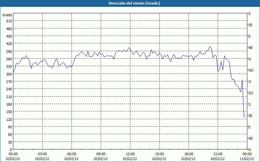Click the 00:00 label above 11/02/12
Viewport: 260px width, 162px height.
click(247, 154)
